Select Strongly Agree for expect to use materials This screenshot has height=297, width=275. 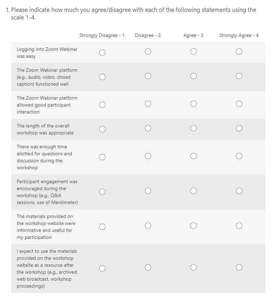(x=239, y=267)
